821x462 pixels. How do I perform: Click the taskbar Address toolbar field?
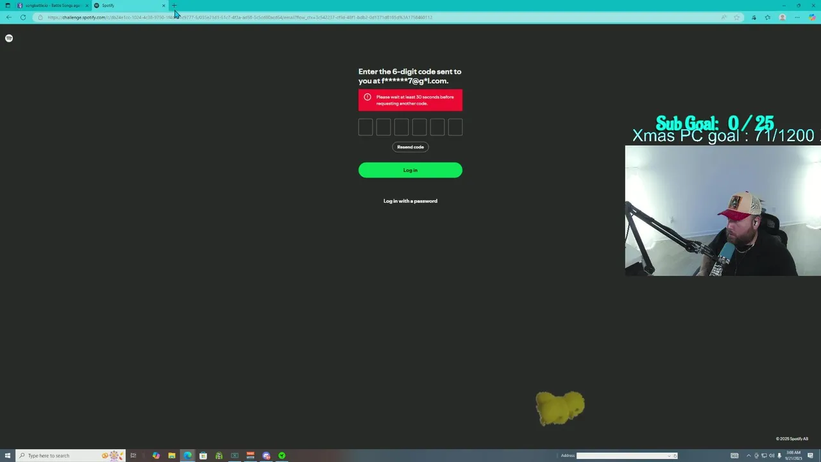click(626, 456)
